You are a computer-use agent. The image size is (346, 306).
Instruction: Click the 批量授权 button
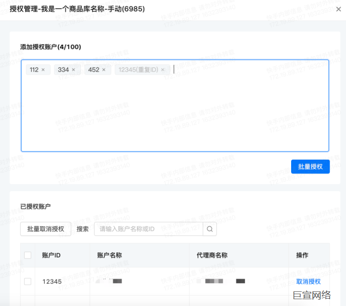coord(310,166)
